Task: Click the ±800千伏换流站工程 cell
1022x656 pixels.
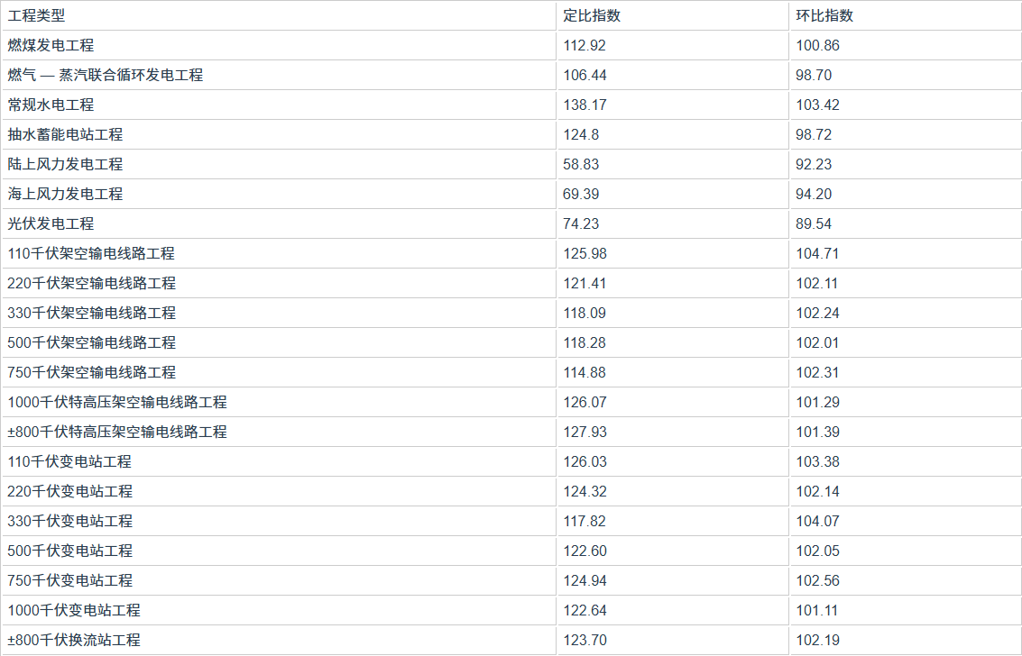Action: click(74, 640)
